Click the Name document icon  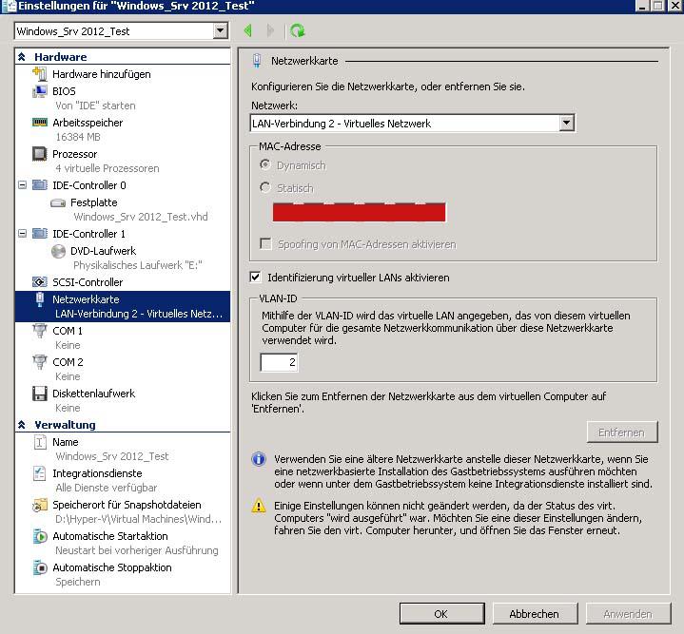(x=40, y=442)
